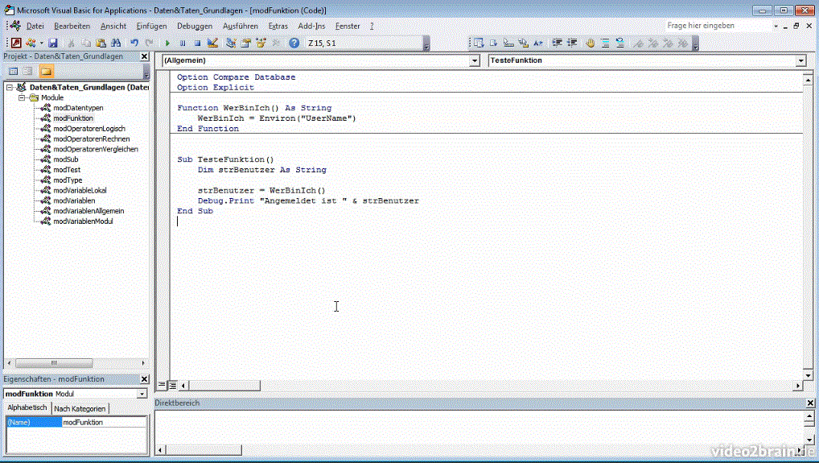Open the Datei menu
This screenshot has width=819, height=463.
pos(35,26)
